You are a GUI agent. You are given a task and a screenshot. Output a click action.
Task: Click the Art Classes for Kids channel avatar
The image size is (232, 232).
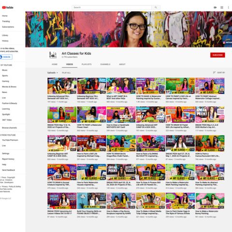(53, 55)
